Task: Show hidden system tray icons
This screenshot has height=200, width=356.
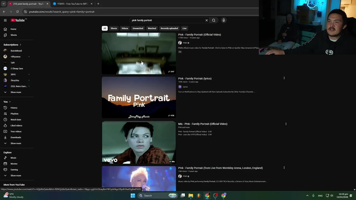Action: pos(307,196)
